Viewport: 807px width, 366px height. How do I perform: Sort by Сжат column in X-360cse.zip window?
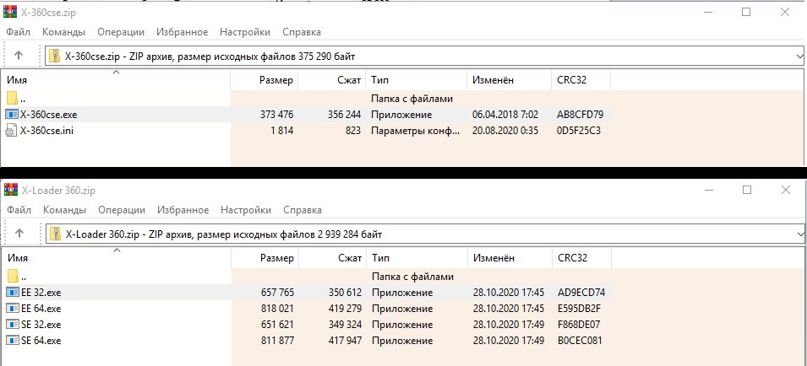tap(331, 80)
